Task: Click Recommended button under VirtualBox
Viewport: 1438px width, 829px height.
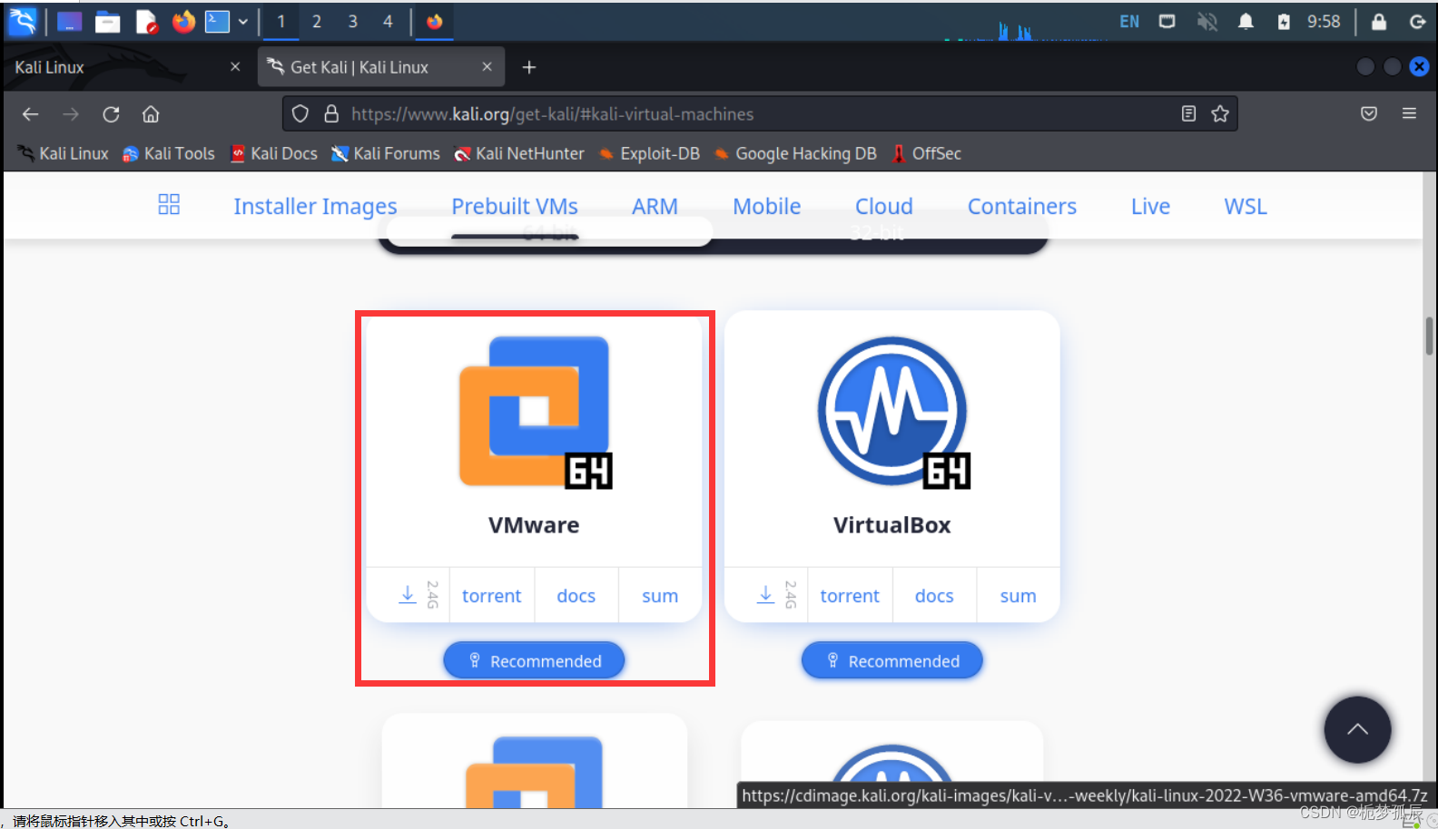Action: click(891, 660)
